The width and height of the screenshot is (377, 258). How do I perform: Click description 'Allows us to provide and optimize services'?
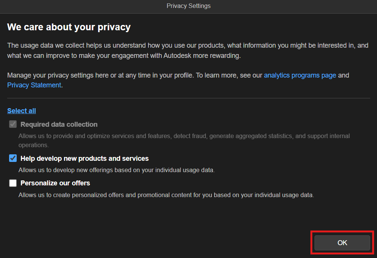pyautogui.click(x=184, y=140)
